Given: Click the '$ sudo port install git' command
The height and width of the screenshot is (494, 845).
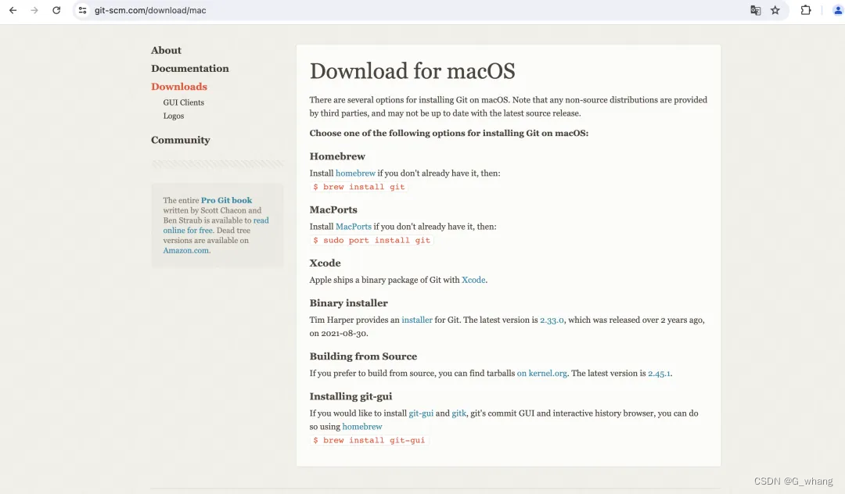Looking at the screenshot, I should click(x=372, y=240).
